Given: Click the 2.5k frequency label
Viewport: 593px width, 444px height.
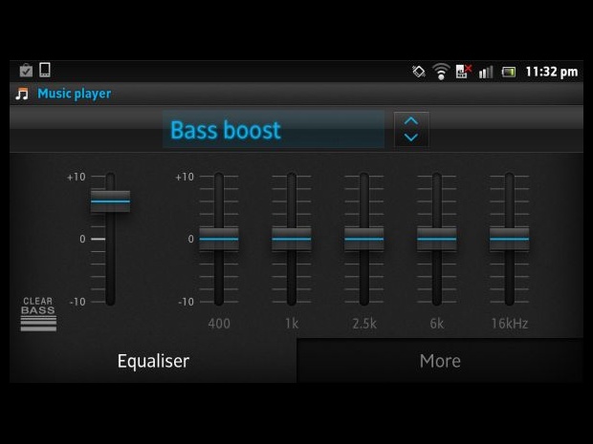Looking at the screenshot, I should pos(364,324).
